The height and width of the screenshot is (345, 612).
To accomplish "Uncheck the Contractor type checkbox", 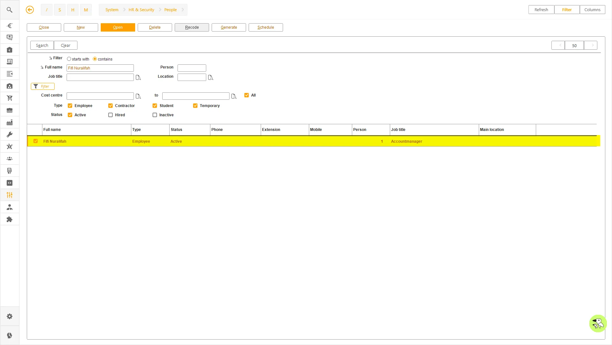I will (x=111, y=106).
